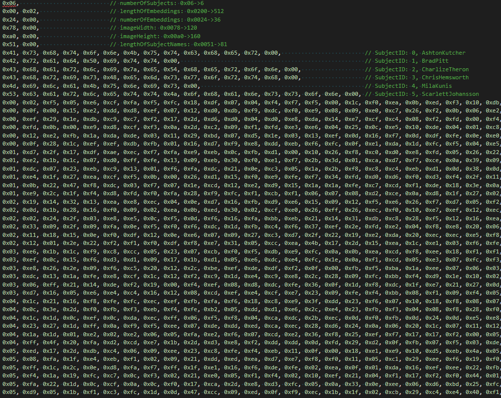Click the CharlizeTheron name in comment
Image resolution: width=501 pixels, height=398 pixels.
(x=445, y=69)
